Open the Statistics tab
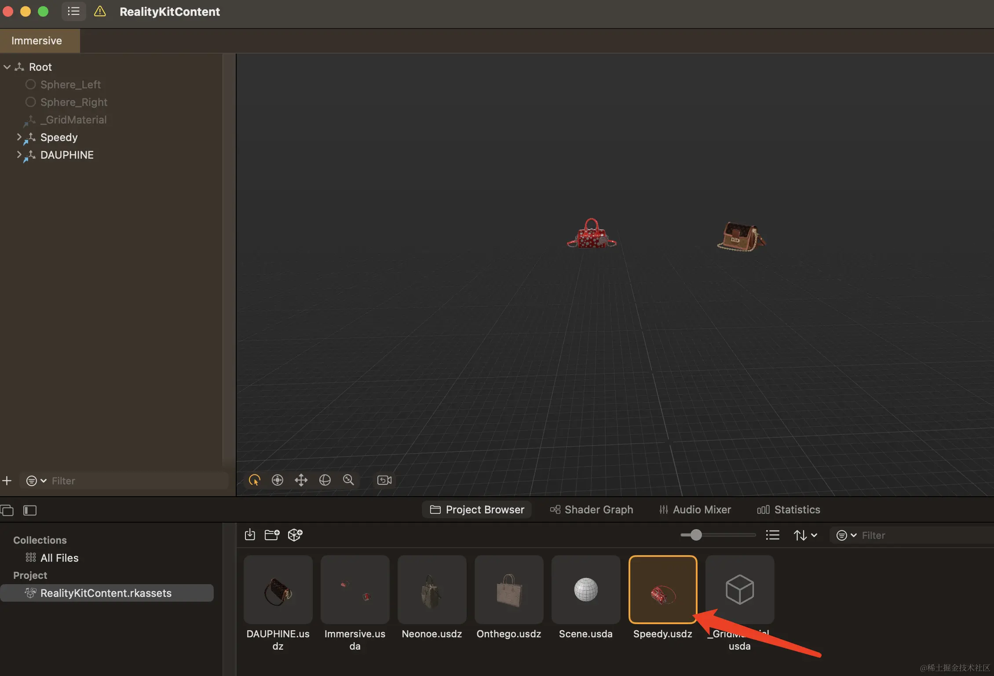Screen dimensions: 994x676 [789, 509]
